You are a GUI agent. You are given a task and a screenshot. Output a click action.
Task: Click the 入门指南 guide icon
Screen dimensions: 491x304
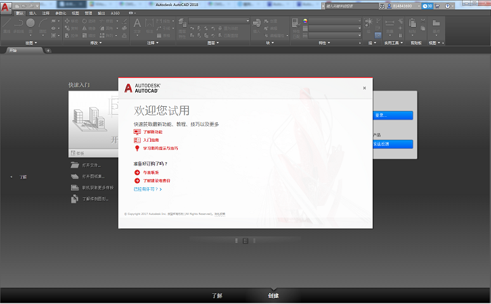click(137, 140)
